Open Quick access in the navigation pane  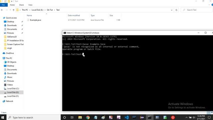click(11, 18)
